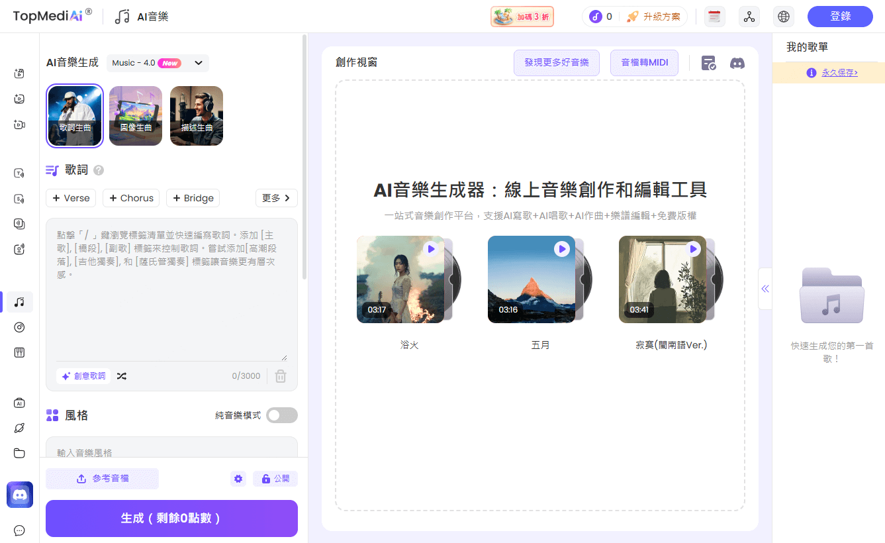Toggle the 公開 lock button
Image resolution: width=885 pixels, height=543 pixels.
[275, 479]
